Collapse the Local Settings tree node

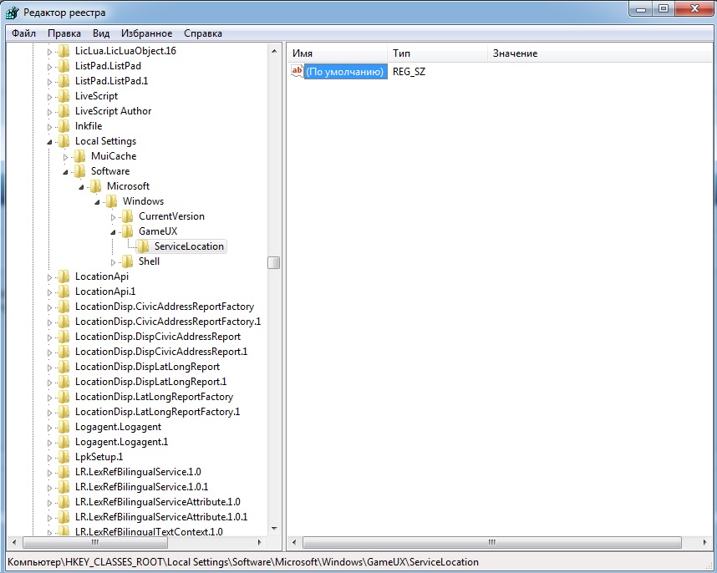[x=49, y=142]
